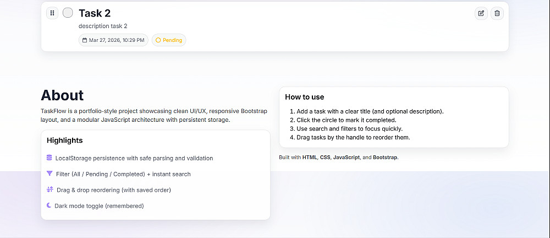
Task: Click the Highlights heading
Action: [65, 140]
